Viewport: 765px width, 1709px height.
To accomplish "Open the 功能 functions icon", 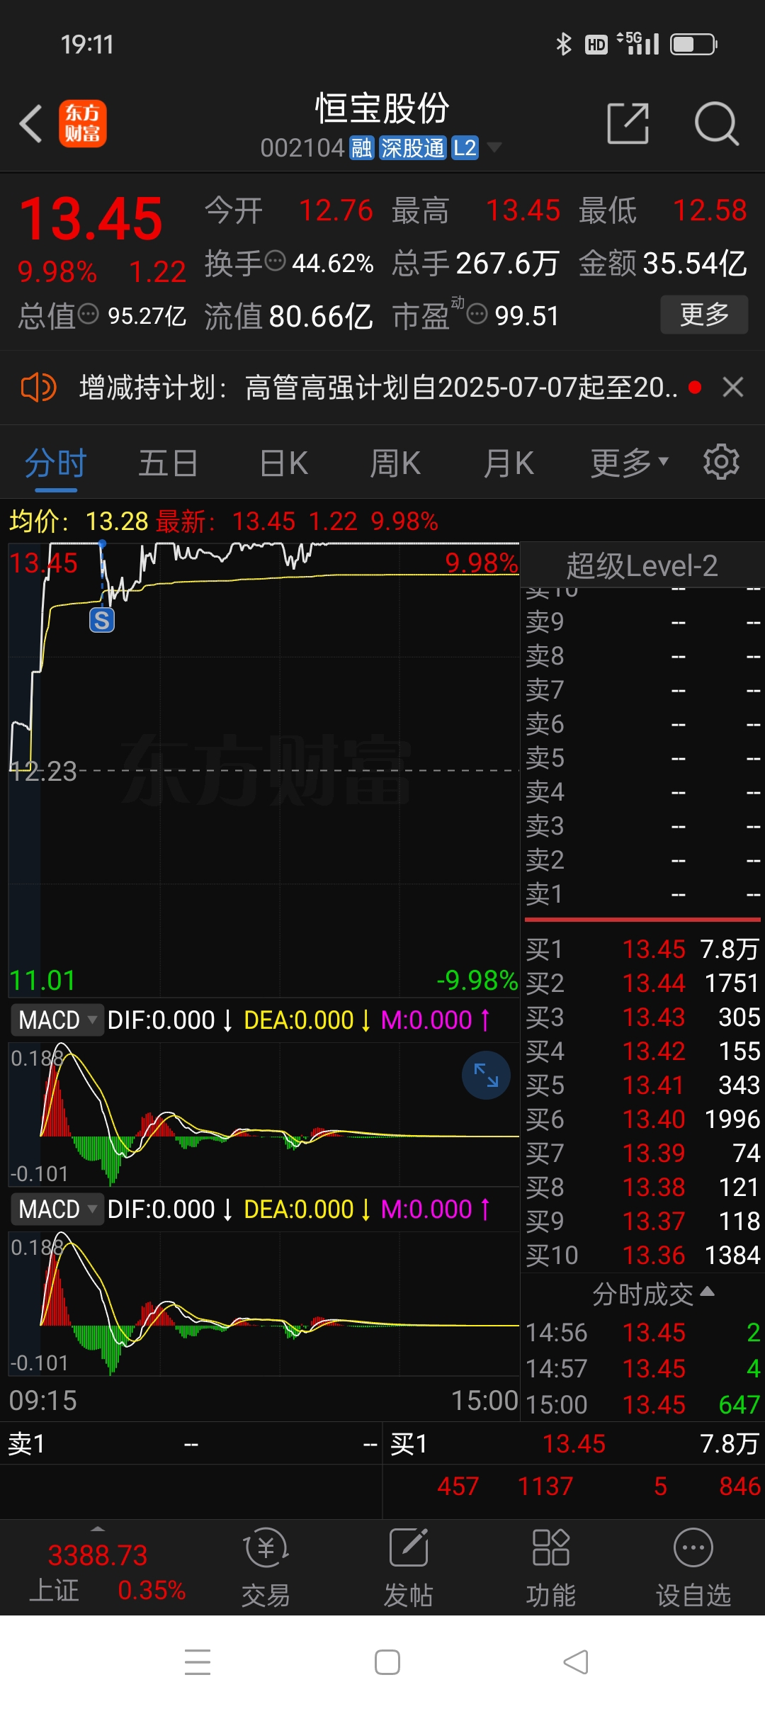I will point(551,1567).
